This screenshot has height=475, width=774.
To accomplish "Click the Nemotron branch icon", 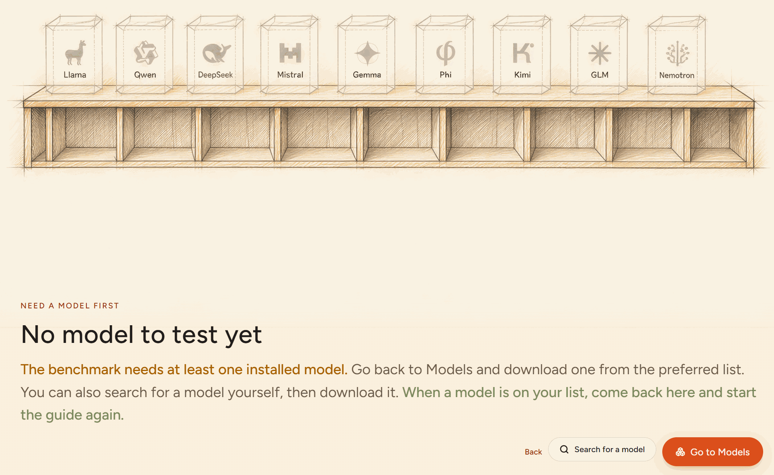I will 678,53.
